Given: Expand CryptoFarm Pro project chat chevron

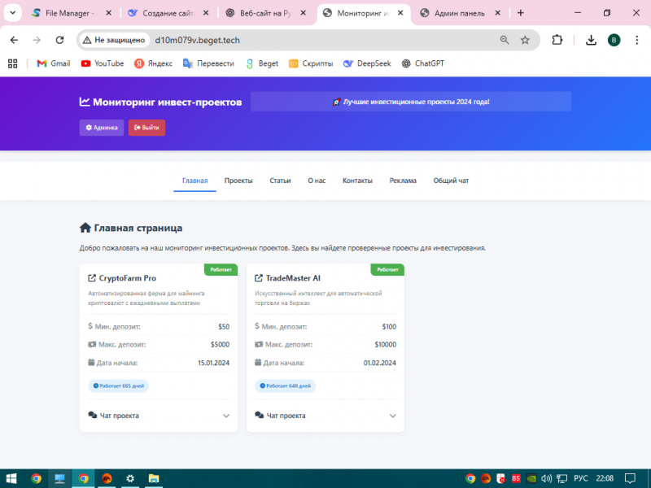Looking at the screenshot, I should point(226,416).
